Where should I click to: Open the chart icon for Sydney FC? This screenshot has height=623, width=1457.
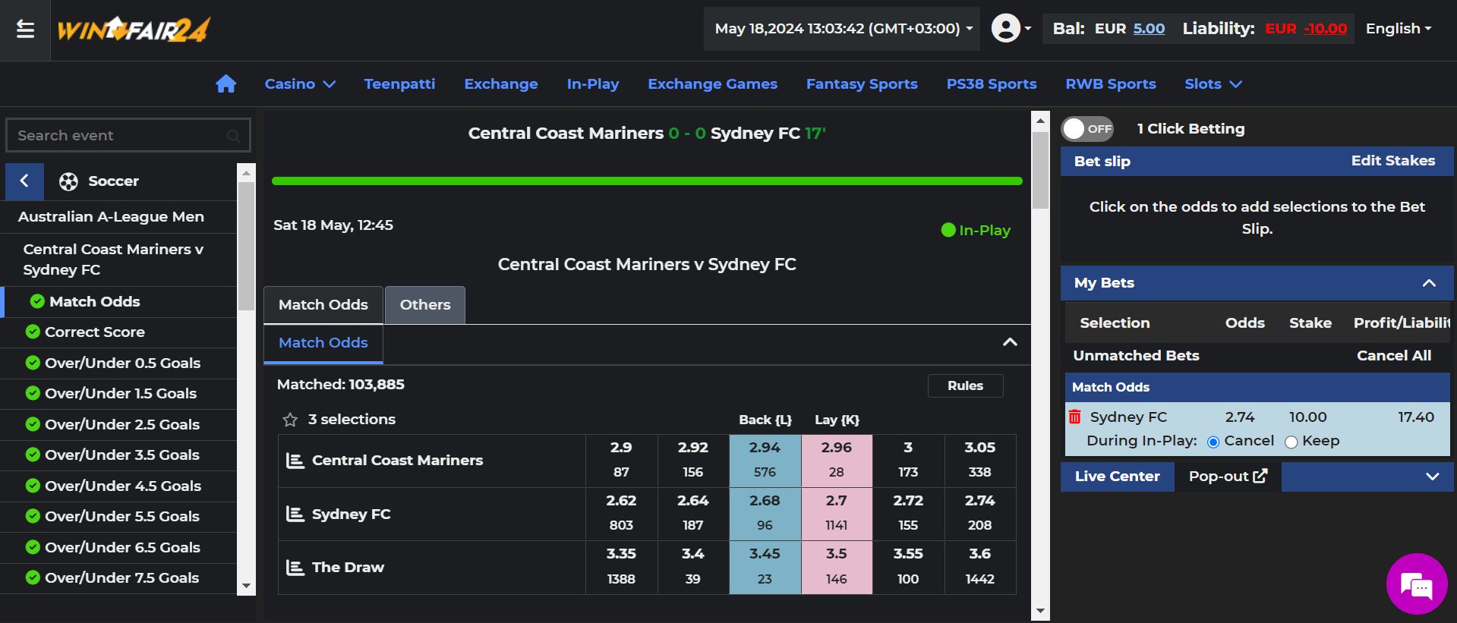tap(295, 514)
